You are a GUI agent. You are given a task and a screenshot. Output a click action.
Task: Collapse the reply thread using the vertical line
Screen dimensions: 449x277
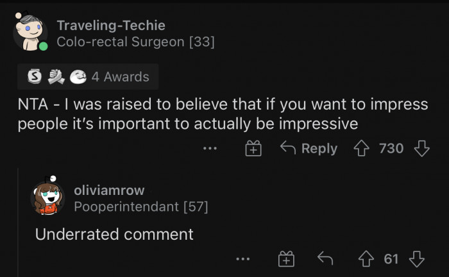coord(19,218)
